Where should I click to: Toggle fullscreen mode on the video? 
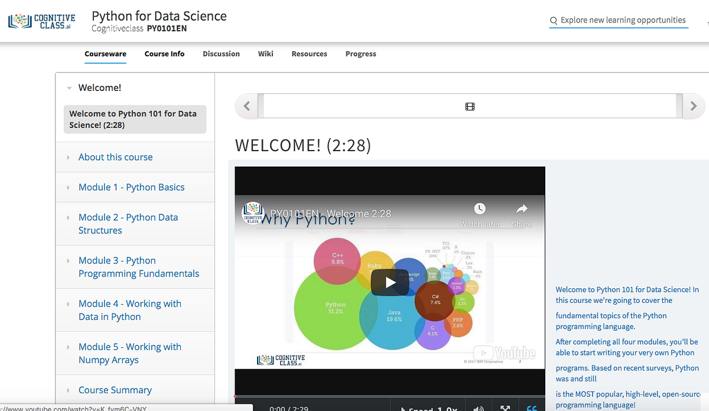(505, 407)
